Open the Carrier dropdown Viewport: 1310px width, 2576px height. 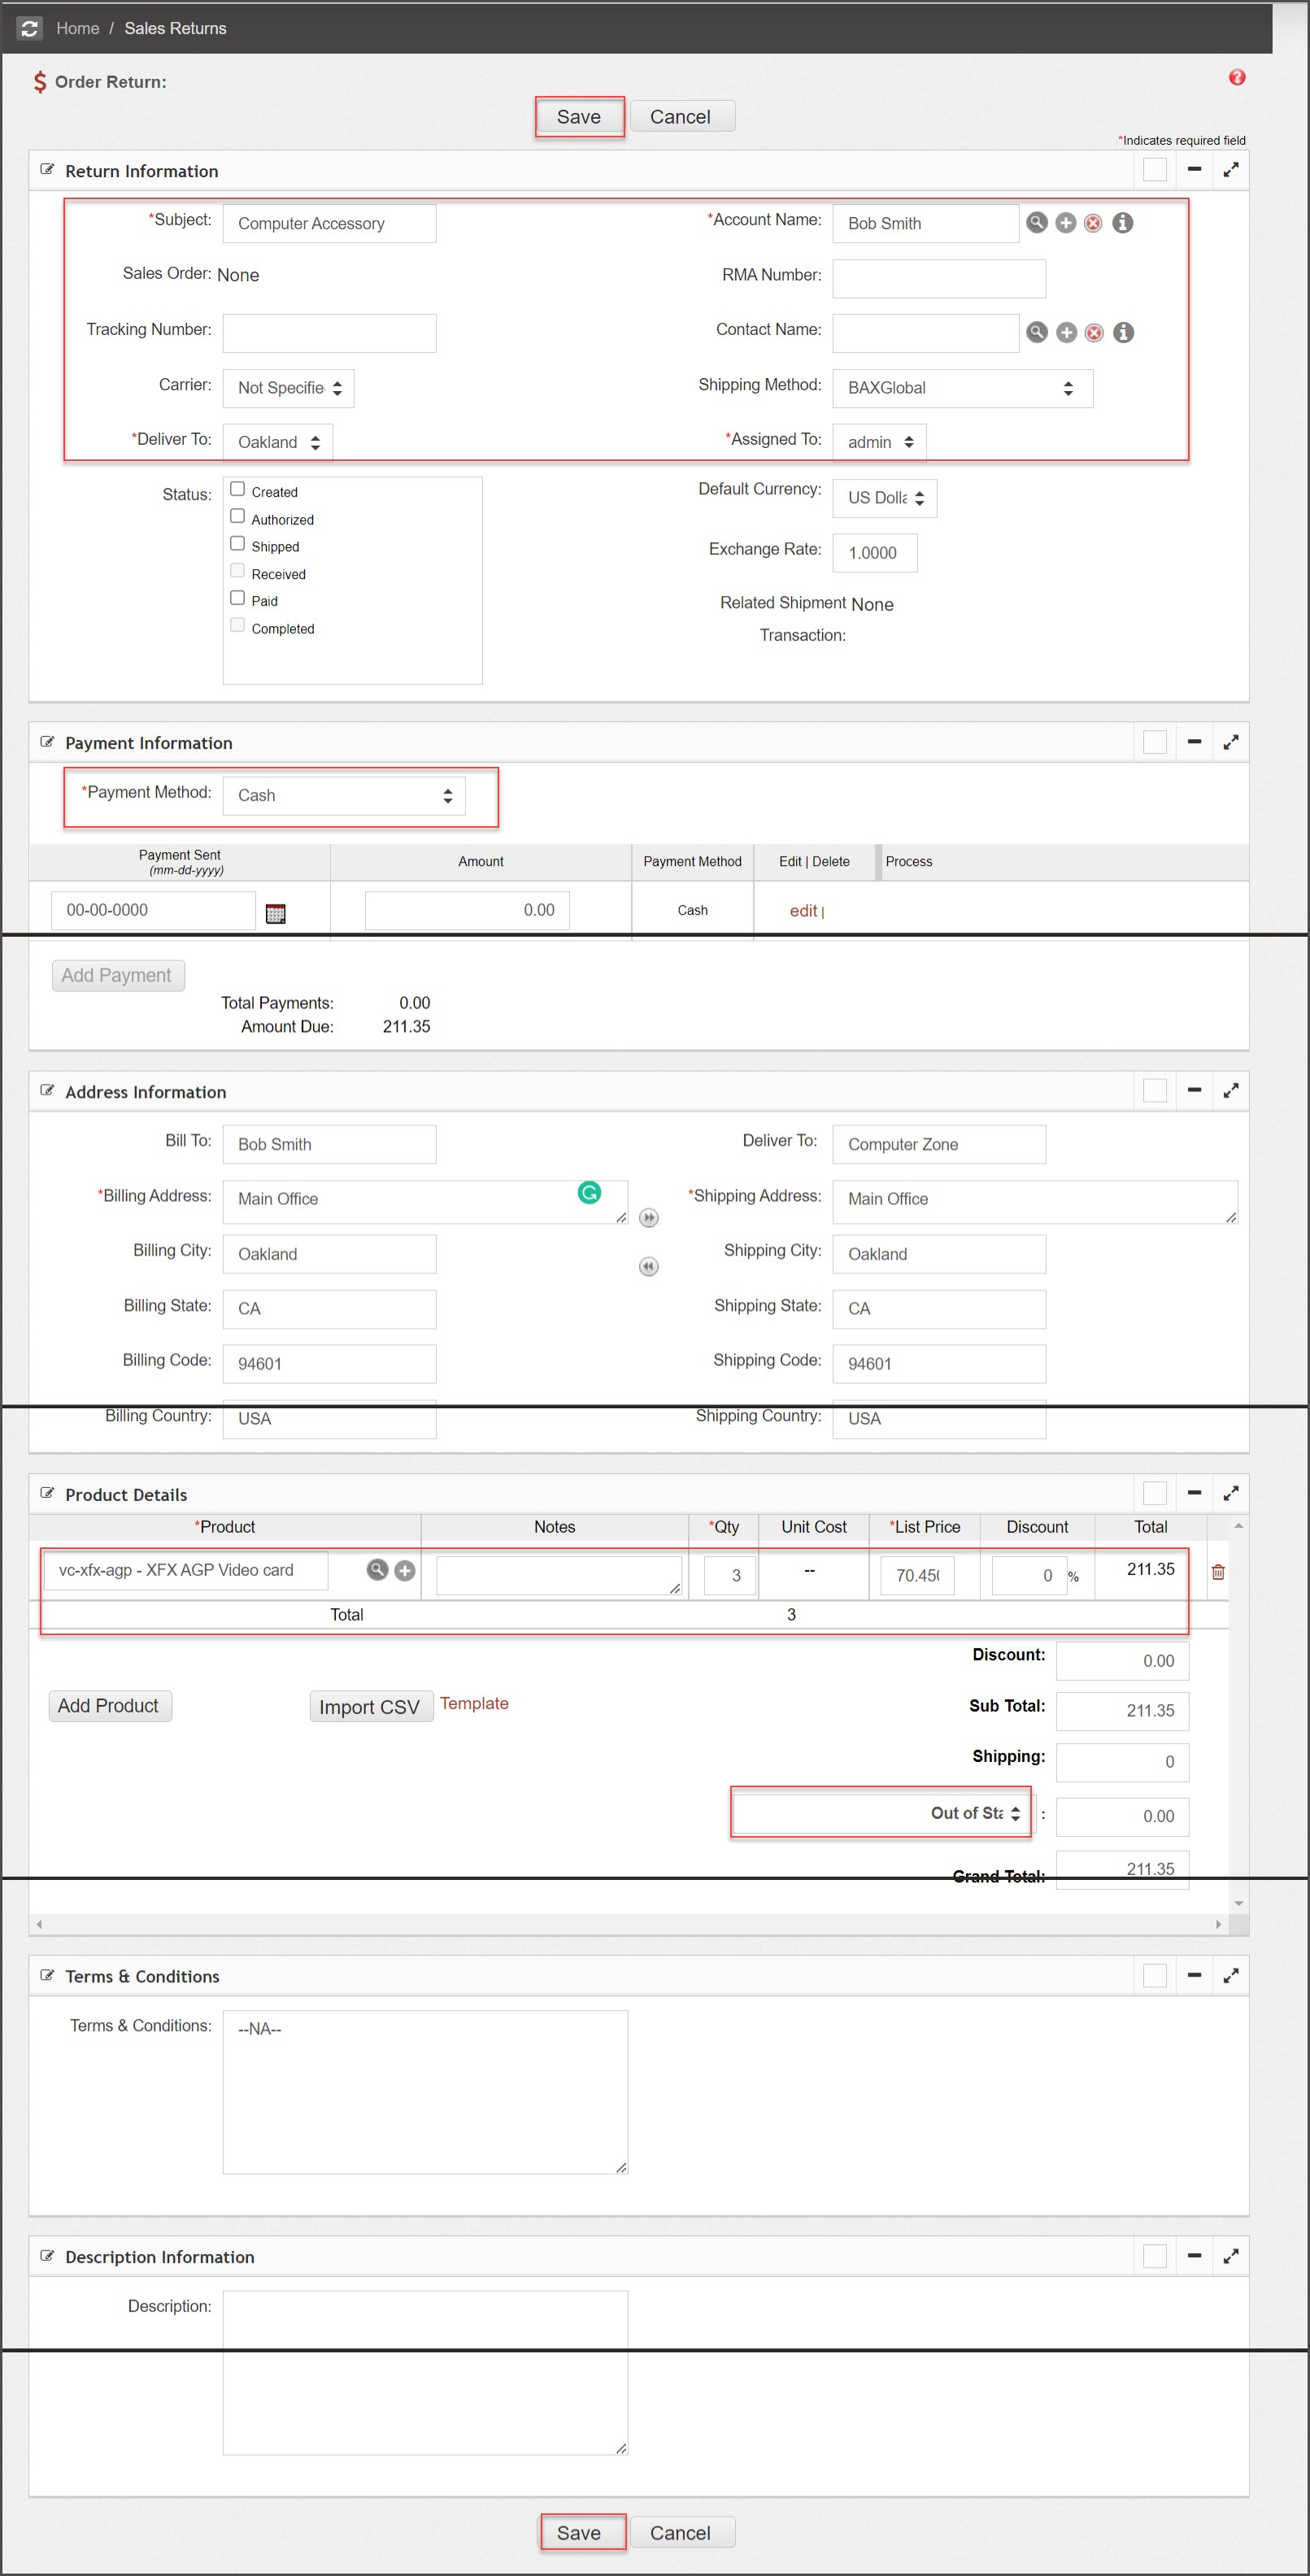pos(288,388)
